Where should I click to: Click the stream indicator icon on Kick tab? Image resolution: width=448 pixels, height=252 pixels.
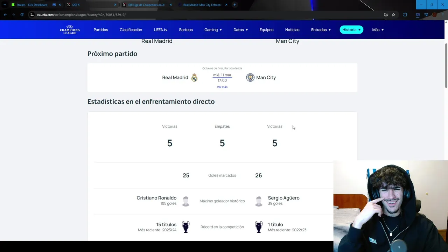click(54, 5)
